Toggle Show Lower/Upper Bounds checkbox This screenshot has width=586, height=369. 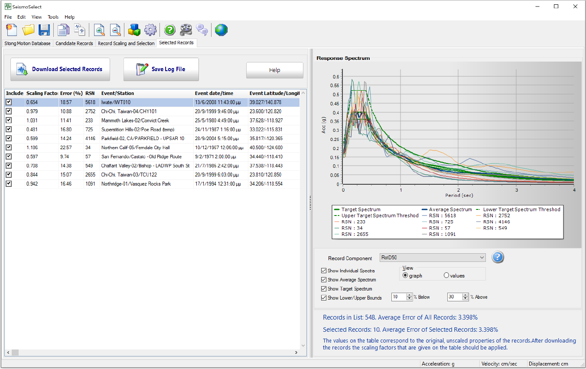tap(324, 298)
